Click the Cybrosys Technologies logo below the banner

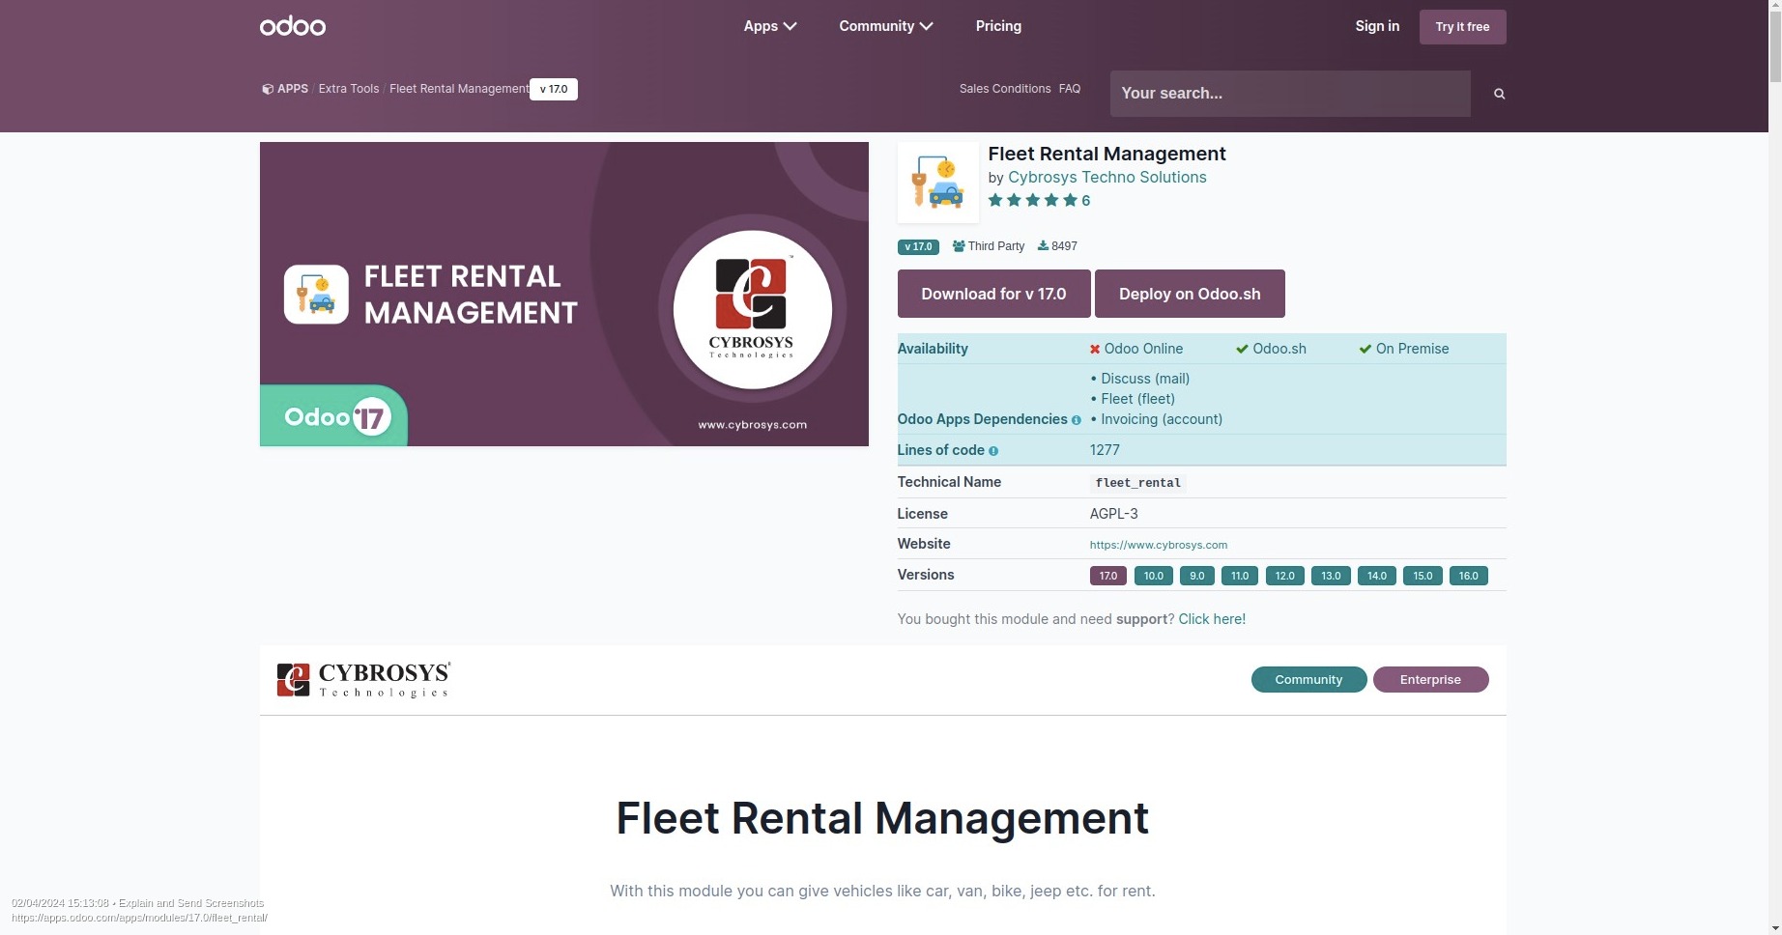click(363, 680)
